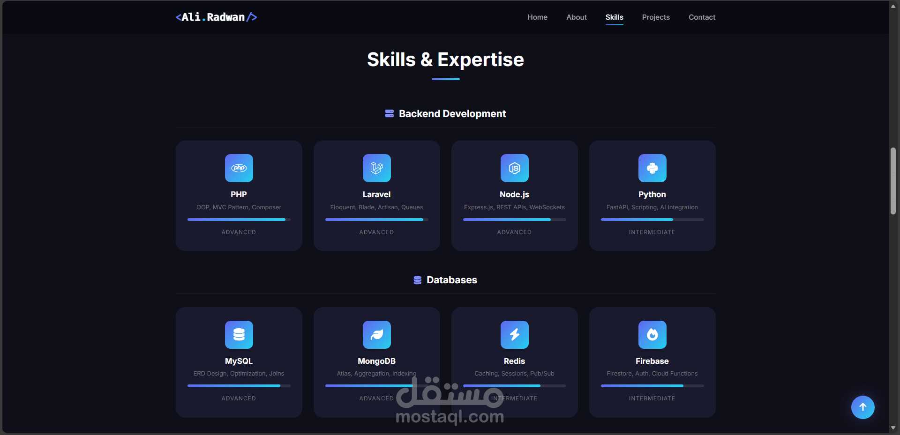
Task: Click the PHP skill icon
Action: (x=239, y=168)
